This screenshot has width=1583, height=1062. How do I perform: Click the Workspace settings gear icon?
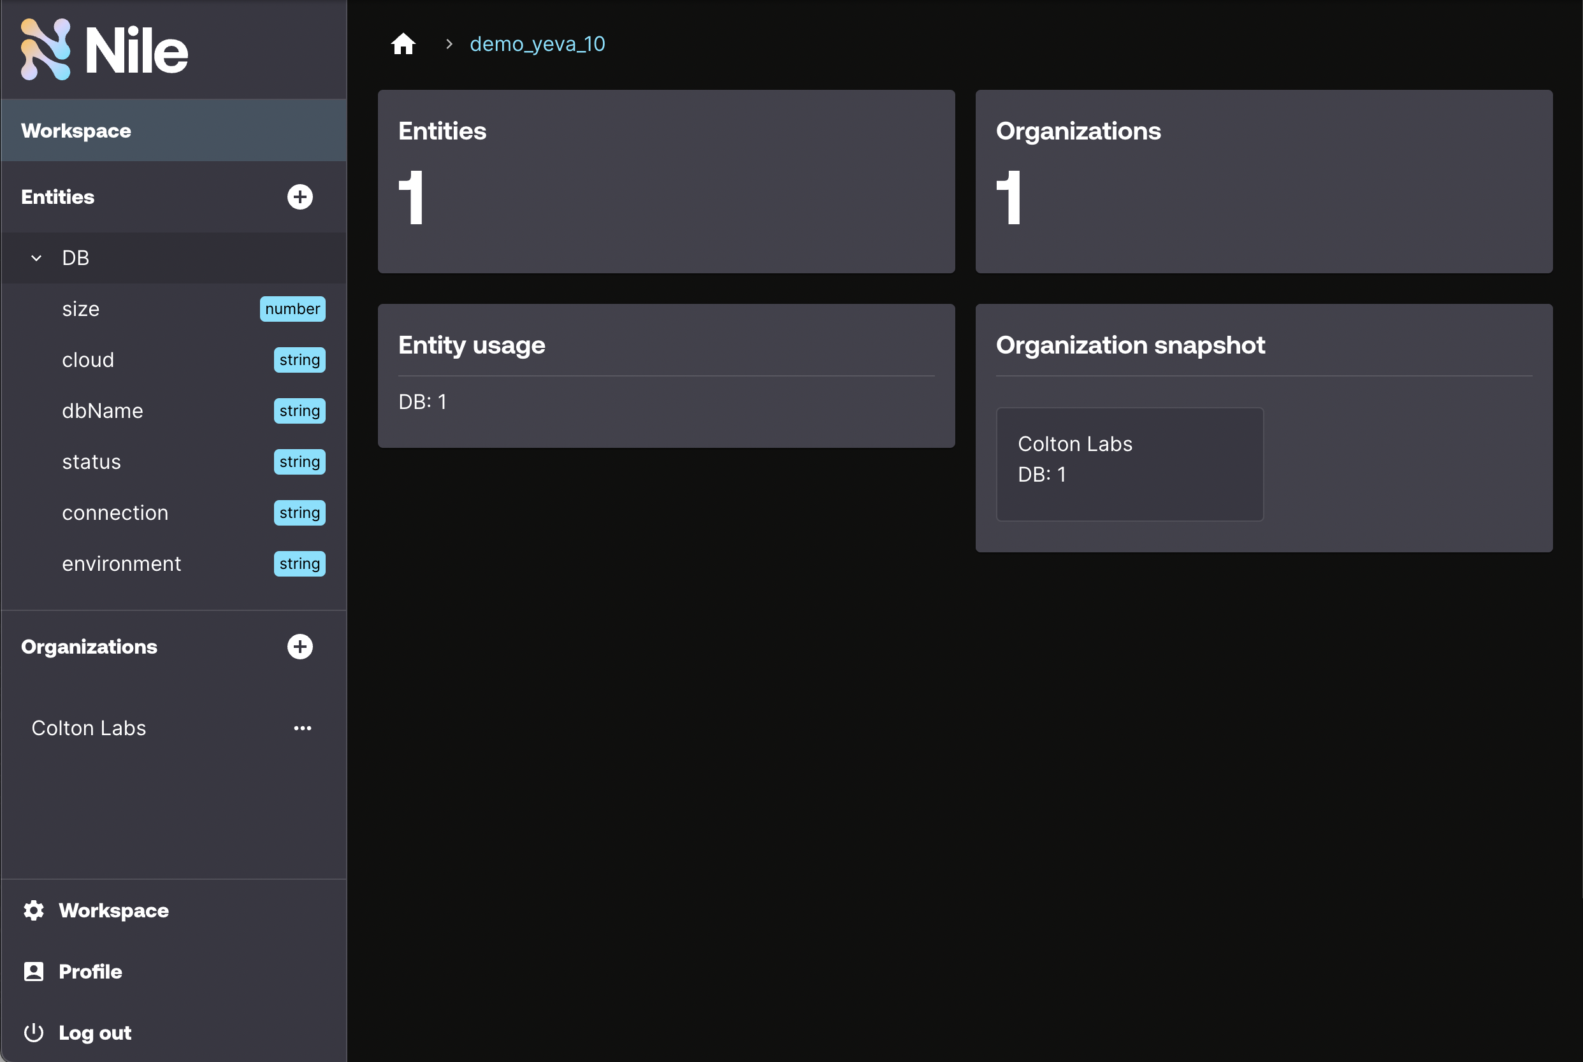tap(34, 909)
